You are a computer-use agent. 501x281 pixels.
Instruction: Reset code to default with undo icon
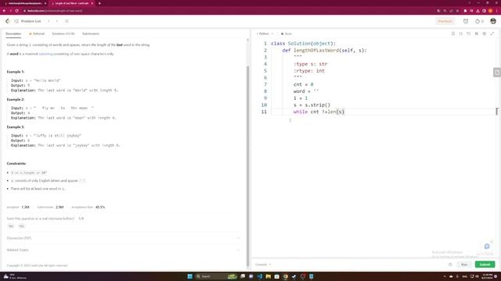point(468,34)
